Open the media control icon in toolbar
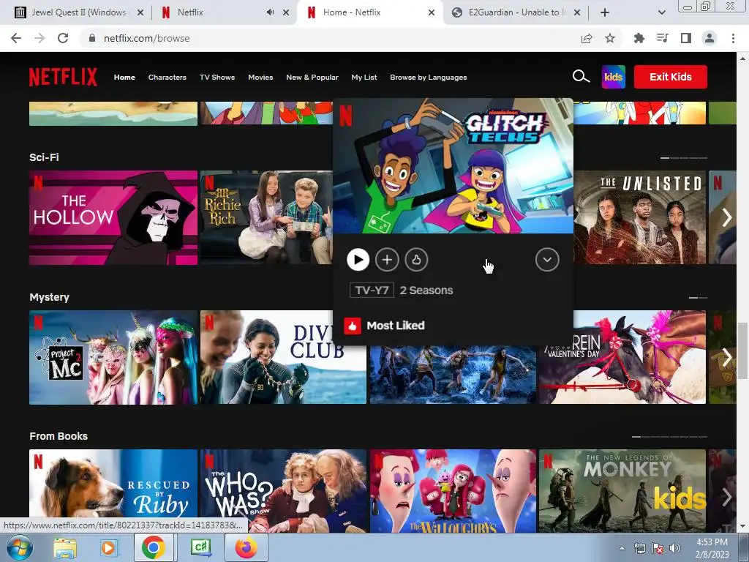Image resolution: width=749 pixels, height=562 pixels. tap(662, 38)
